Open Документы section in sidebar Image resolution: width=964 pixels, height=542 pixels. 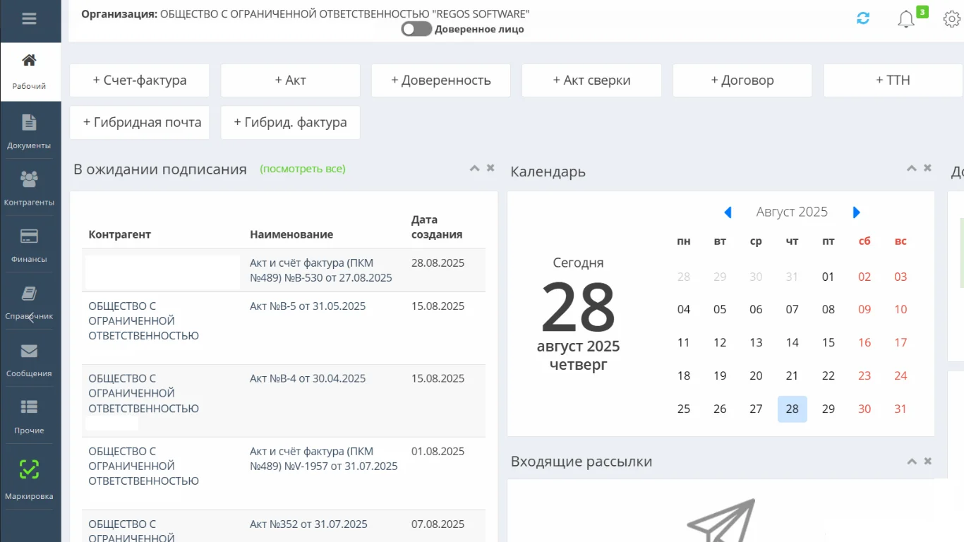[x=29, y=131]
